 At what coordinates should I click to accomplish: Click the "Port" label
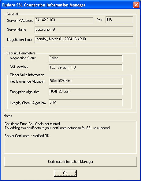(x=99, y=20)
